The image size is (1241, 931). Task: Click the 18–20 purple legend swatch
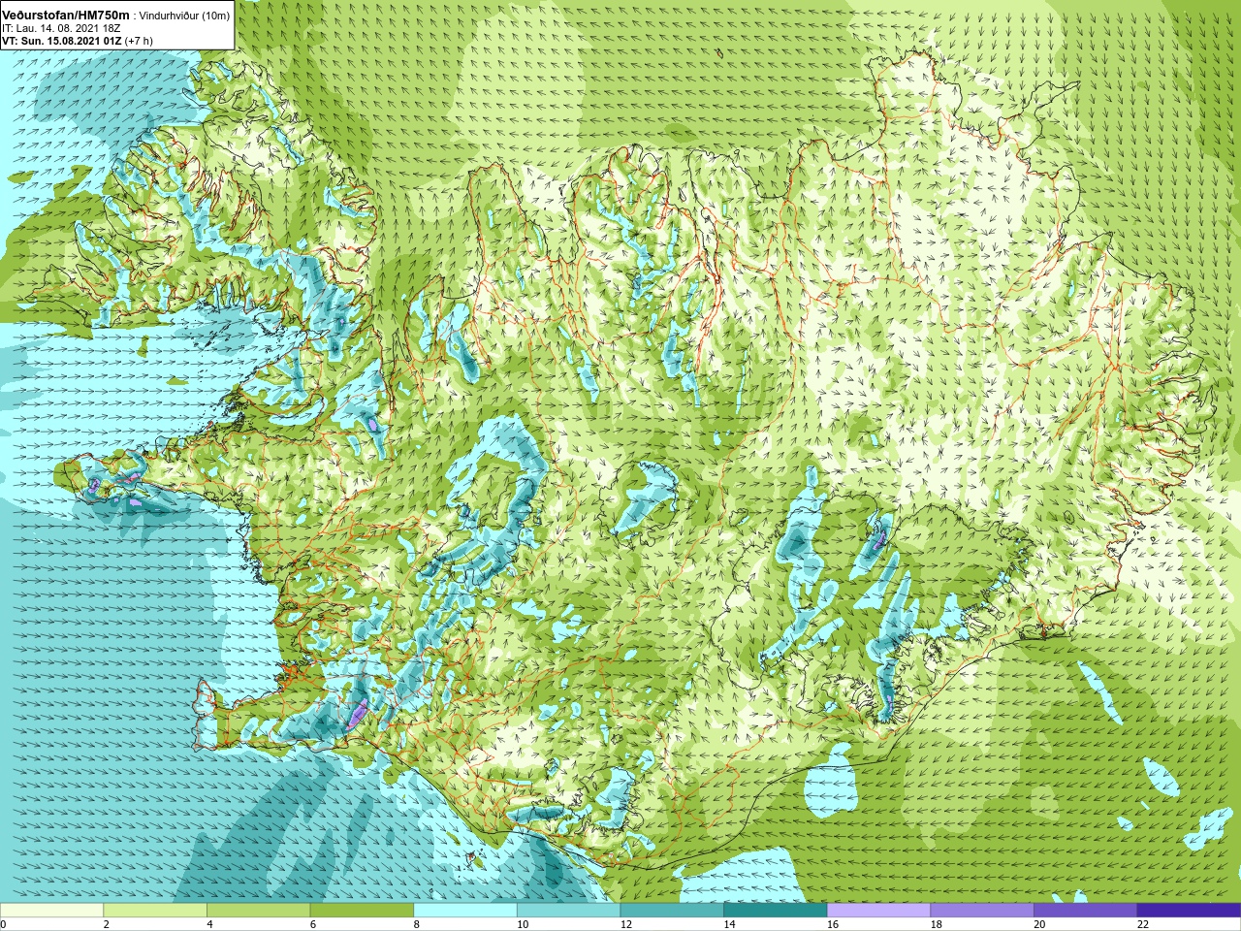(982, 910)
